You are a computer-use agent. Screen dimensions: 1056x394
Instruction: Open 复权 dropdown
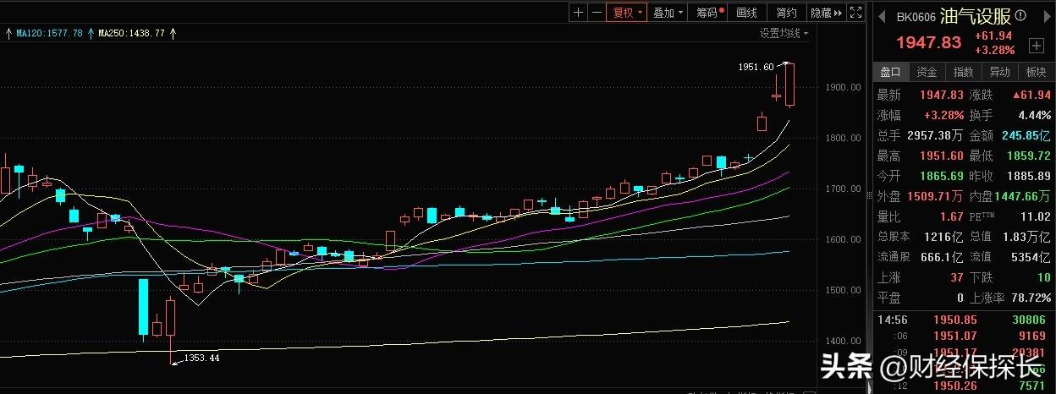626,13
